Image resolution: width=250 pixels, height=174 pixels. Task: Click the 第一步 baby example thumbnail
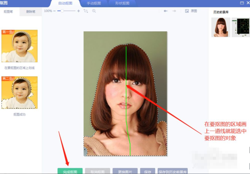click(19, 46)
